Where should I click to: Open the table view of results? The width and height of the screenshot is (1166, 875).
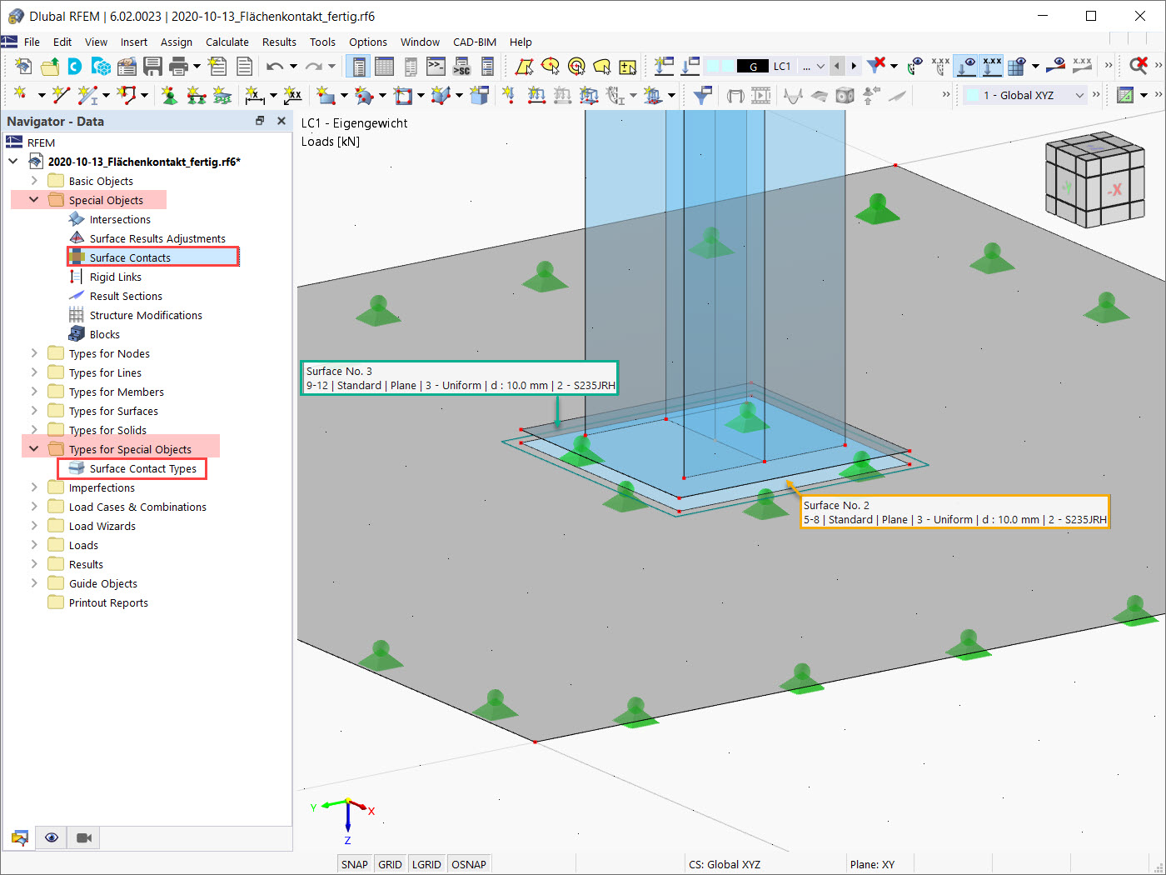pos(384,66)
